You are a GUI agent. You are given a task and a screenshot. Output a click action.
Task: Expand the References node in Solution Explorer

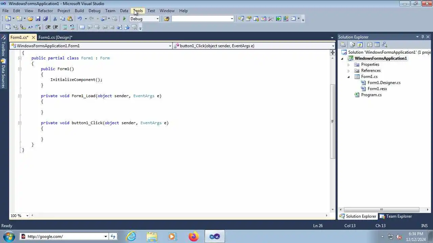tap(348, 71)
